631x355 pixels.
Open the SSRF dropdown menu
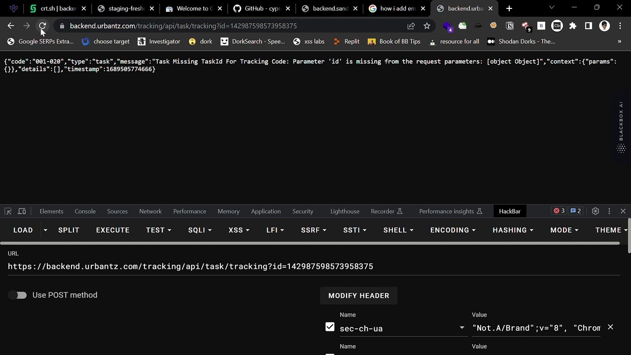point(314,230)
